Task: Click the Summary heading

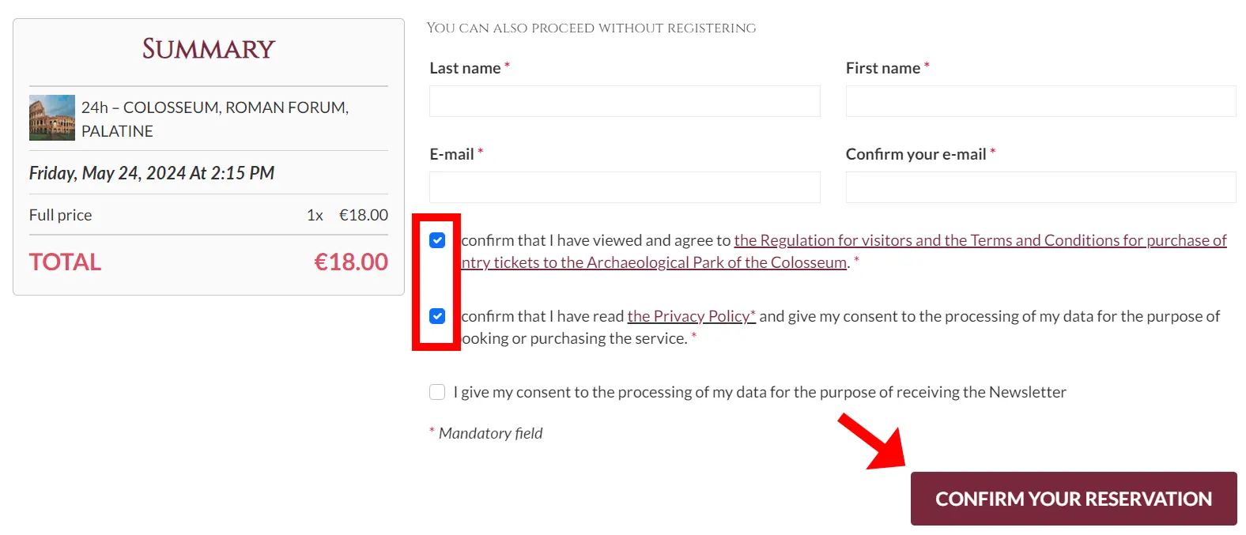Action: tap(209, 49)
